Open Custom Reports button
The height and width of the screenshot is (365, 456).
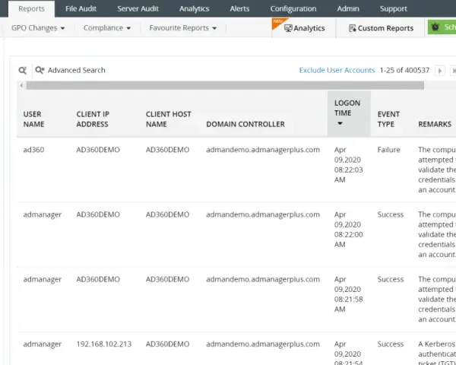pyautogui.click(x=381, y=28)
